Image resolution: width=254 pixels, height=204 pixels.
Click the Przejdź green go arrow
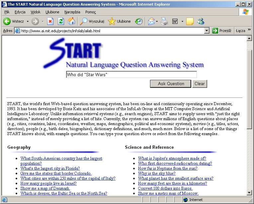point(215,31)
